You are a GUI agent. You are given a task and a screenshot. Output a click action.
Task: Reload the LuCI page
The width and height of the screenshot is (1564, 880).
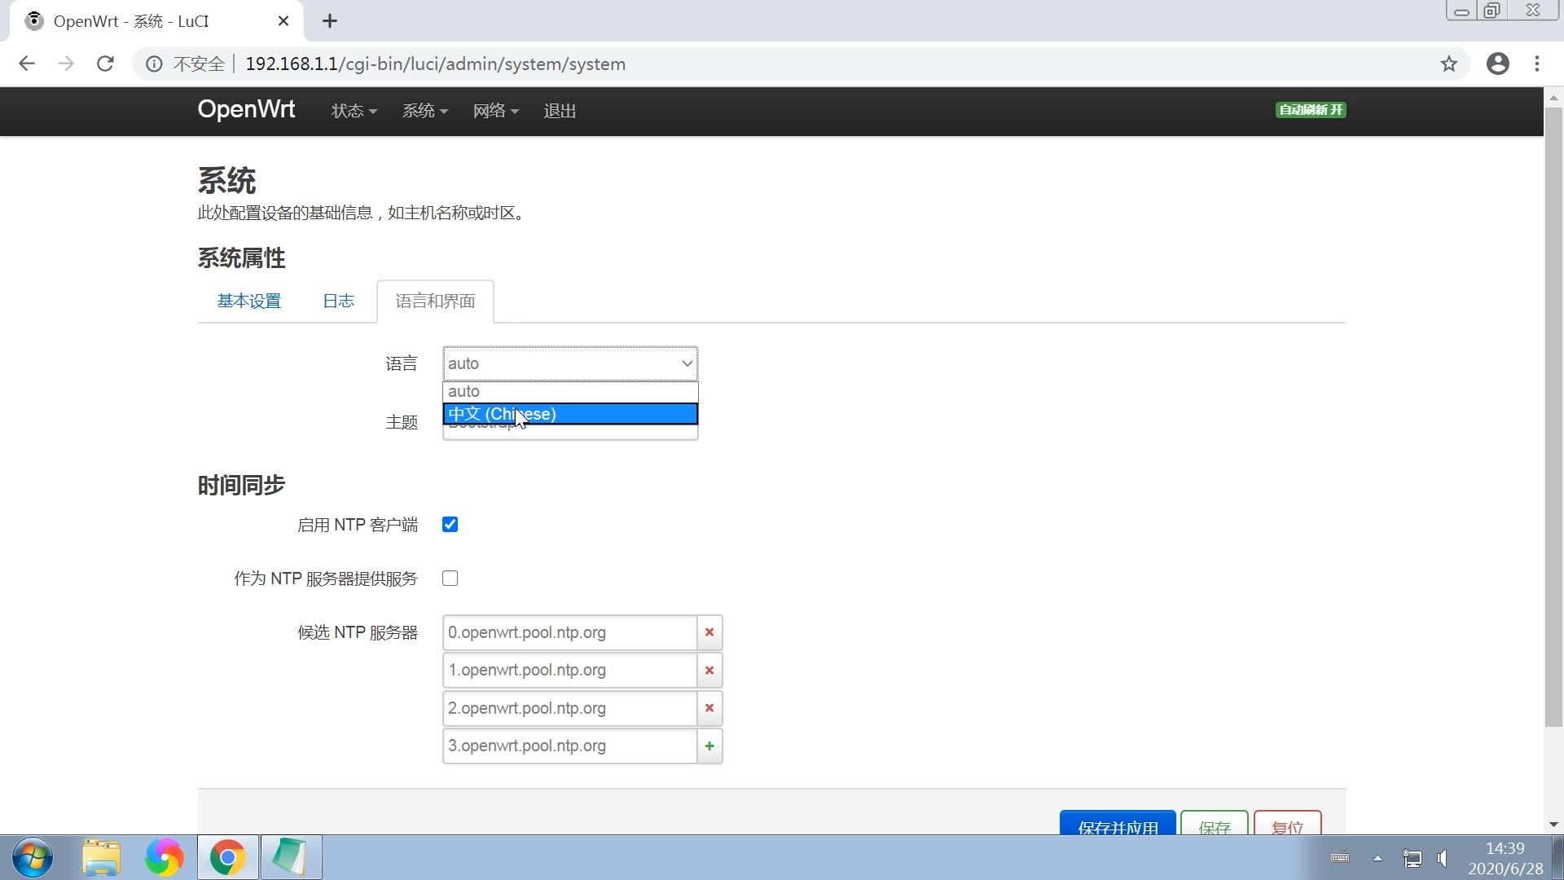pyautogui.click(x=105, y=64)
